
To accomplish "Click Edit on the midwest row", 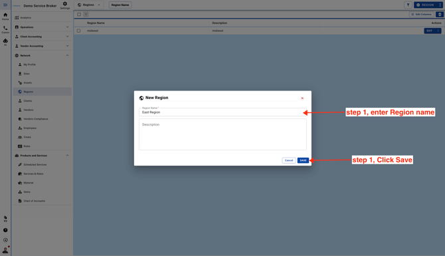I will [429, 31].
